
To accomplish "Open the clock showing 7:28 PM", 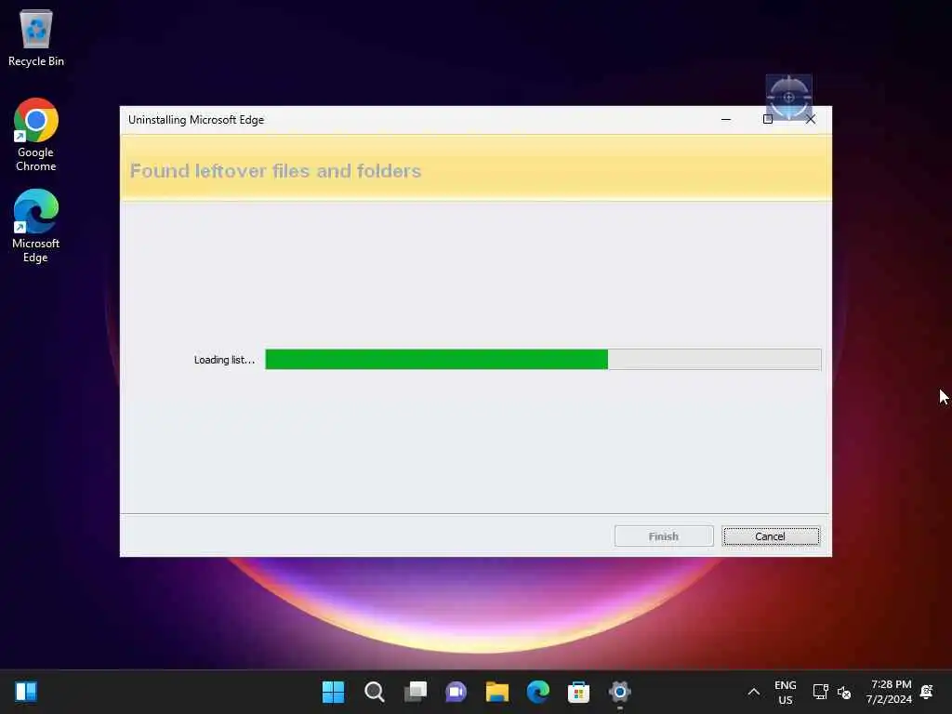I will tap(890, 692).
